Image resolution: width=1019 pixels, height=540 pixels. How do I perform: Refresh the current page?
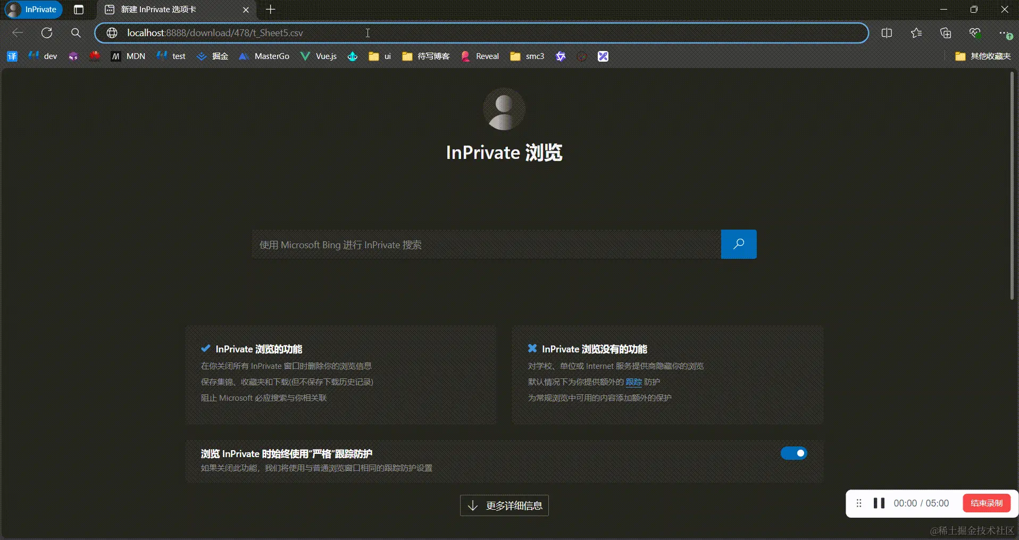coord(47,33)
